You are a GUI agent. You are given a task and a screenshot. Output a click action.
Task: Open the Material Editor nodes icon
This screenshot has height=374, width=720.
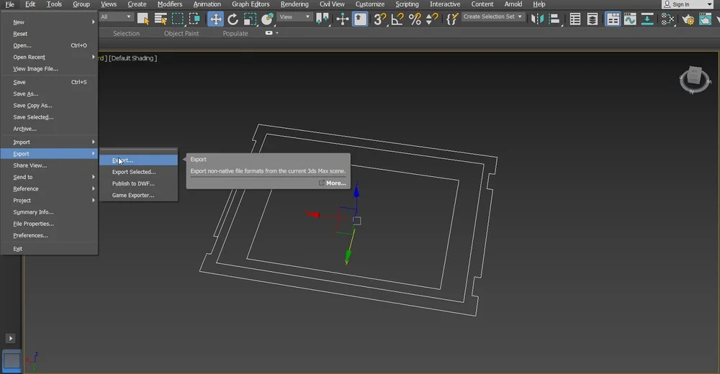667,19
